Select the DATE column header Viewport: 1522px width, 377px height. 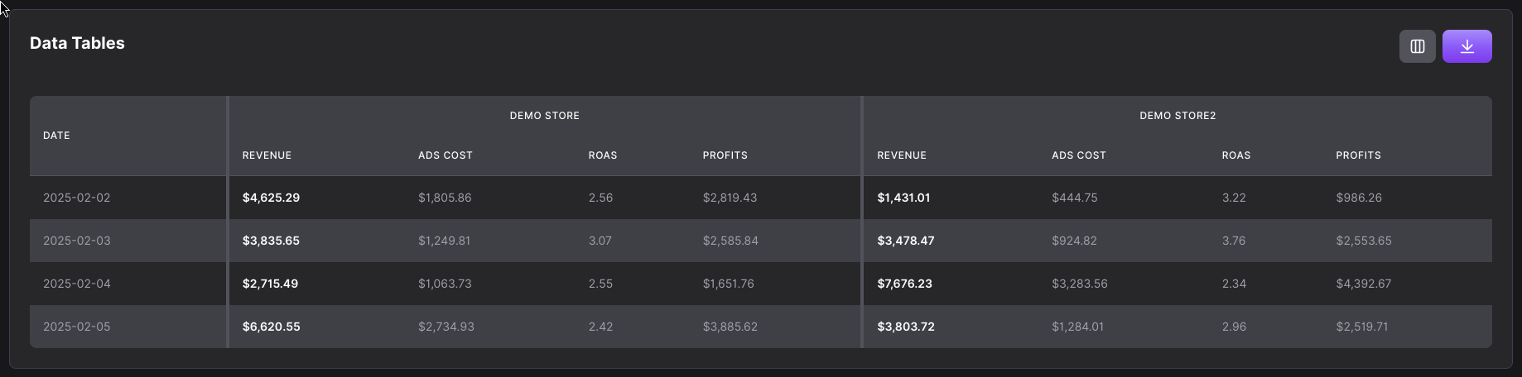[x=56, y=136]
